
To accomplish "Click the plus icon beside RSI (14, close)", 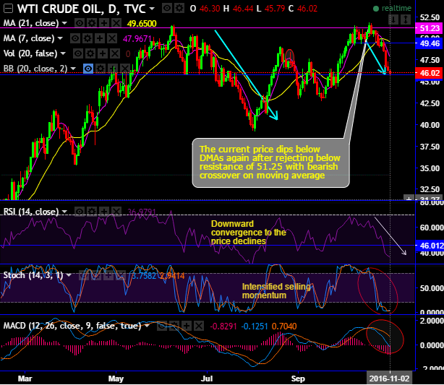I will [104, 212].
